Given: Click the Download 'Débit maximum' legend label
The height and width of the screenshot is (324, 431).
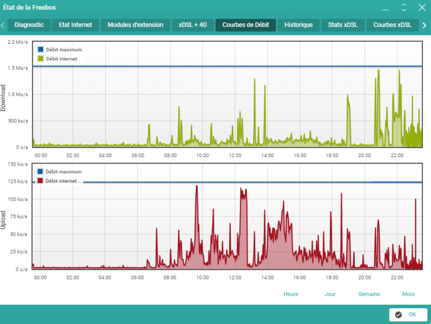Looking at the screenshot, I should [64, 50].
